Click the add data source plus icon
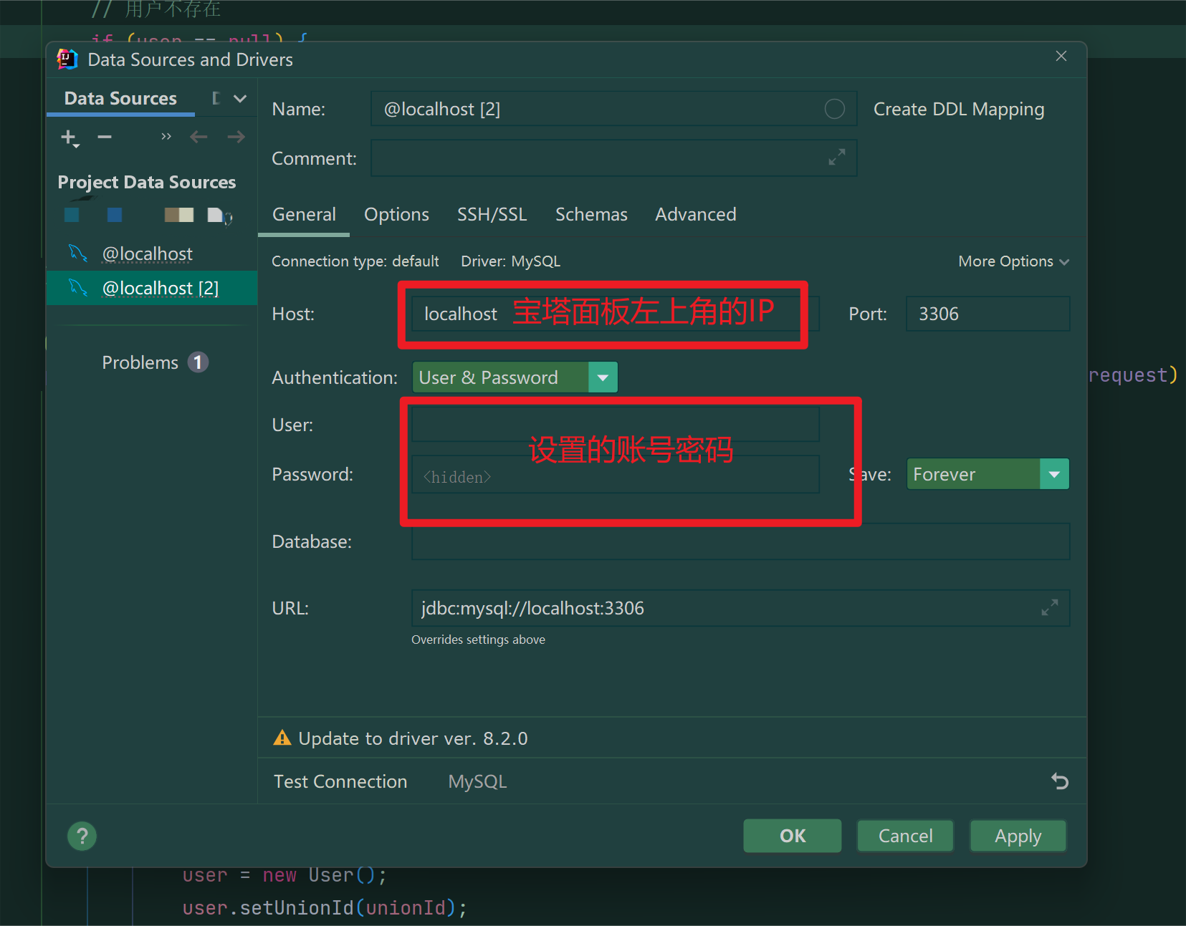Screen dimensions: 1186x926 pyautogui.click(x=70, y=138)
